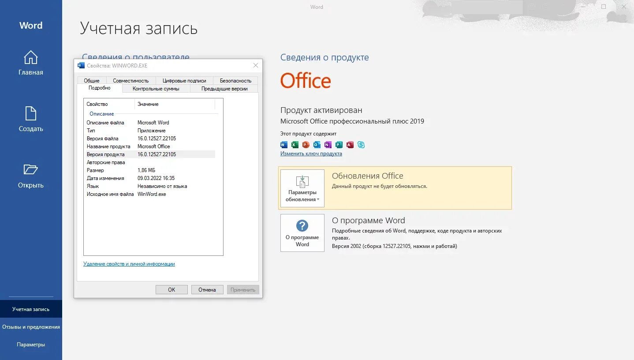Viewport: 634px width, 360px height.
Task: Click the OneNote icon in product apps row
Action: click(328, 145)
